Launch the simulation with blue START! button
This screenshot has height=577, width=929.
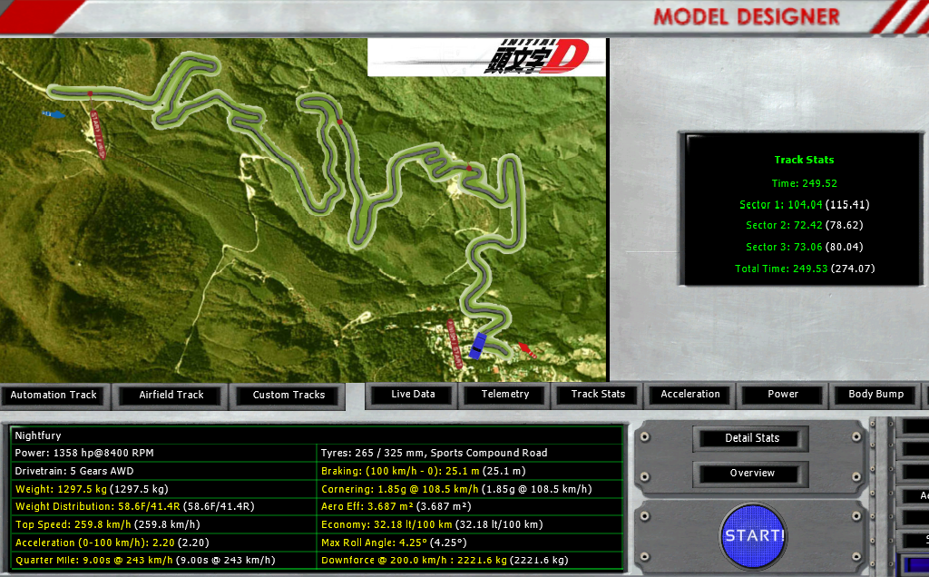pyautogui.click(x=753, y=535)
